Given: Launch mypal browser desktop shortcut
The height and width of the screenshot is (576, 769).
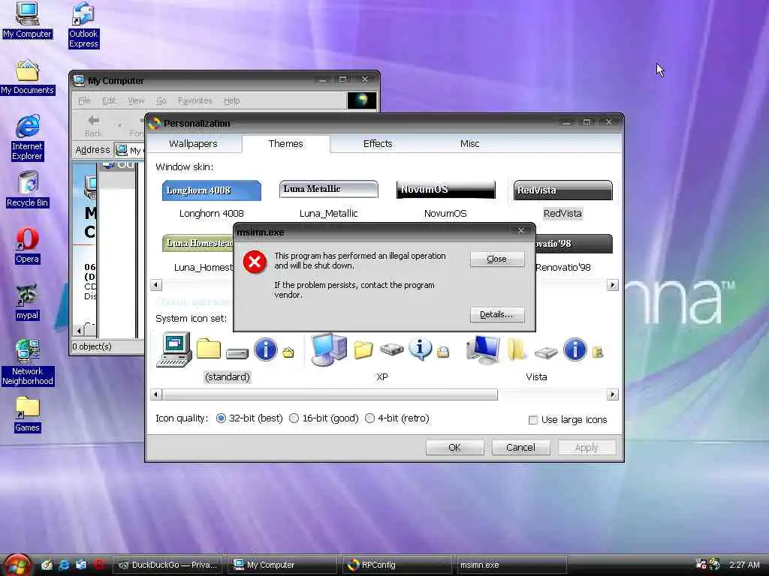Looking at the screenshot, I should [x=28, y=302].
